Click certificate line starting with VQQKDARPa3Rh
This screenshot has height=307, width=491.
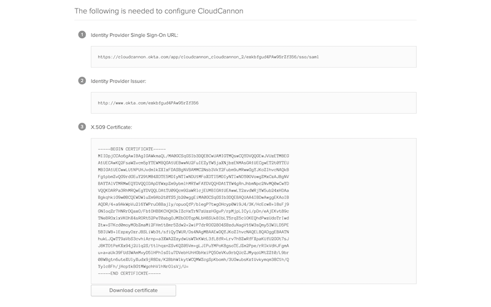(x=193, y=190)
